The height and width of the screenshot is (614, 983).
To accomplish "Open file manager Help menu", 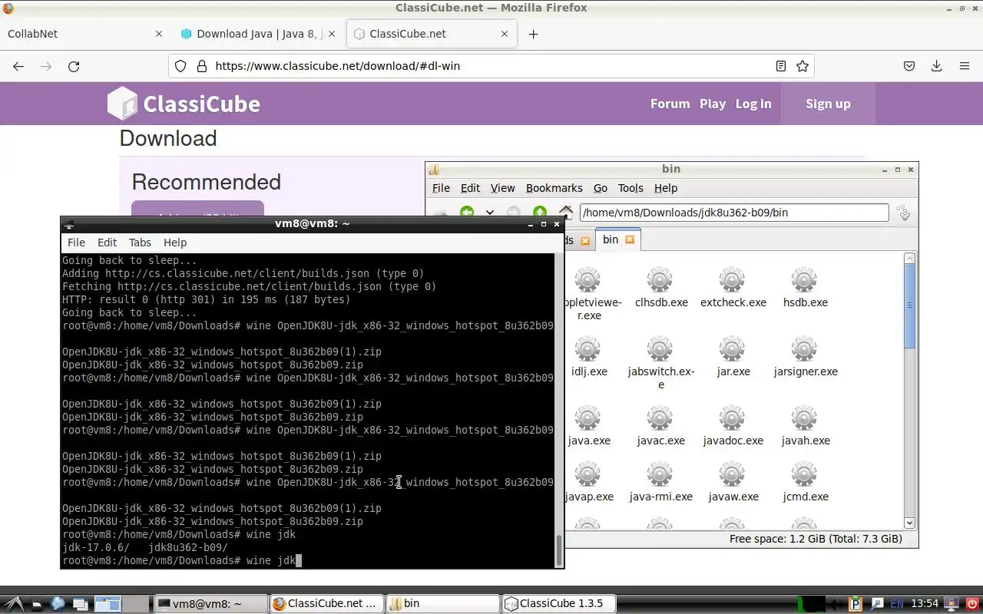I will [x=666, y=188].
